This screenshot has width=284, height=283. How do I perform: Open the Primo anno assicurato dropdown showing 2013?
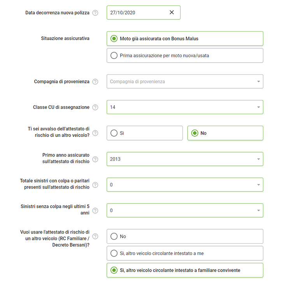click(x=185, y=159)
